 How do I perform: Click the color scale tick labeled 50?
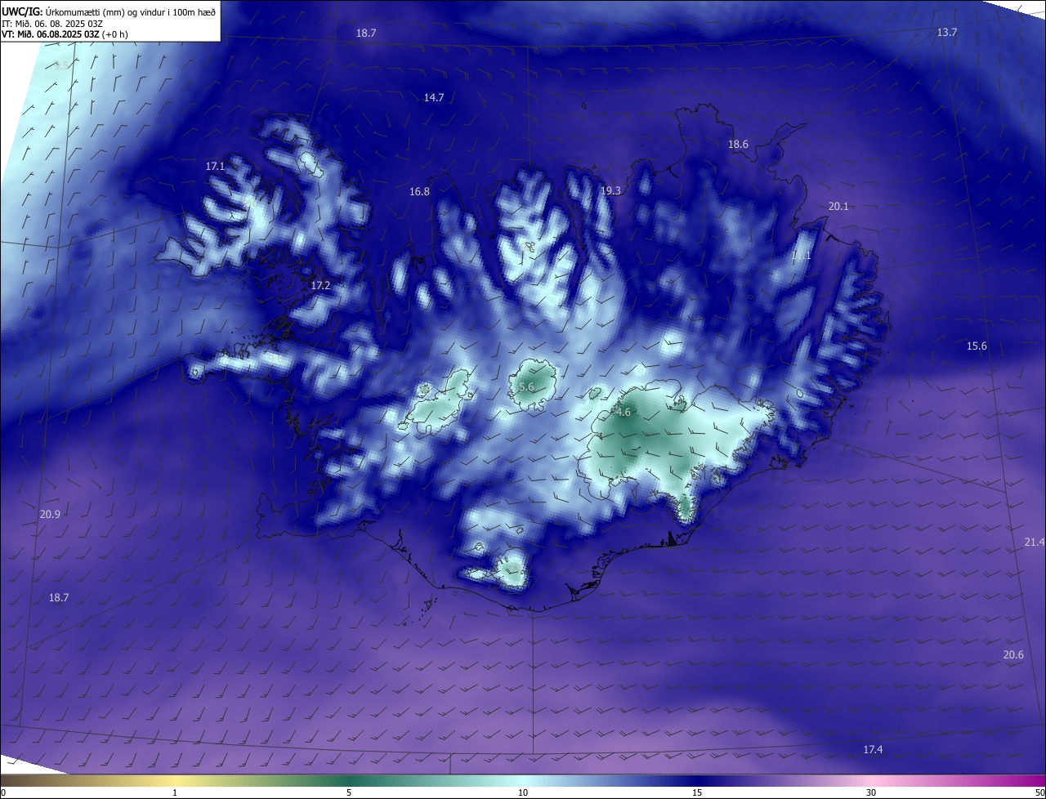point(1039,792)
